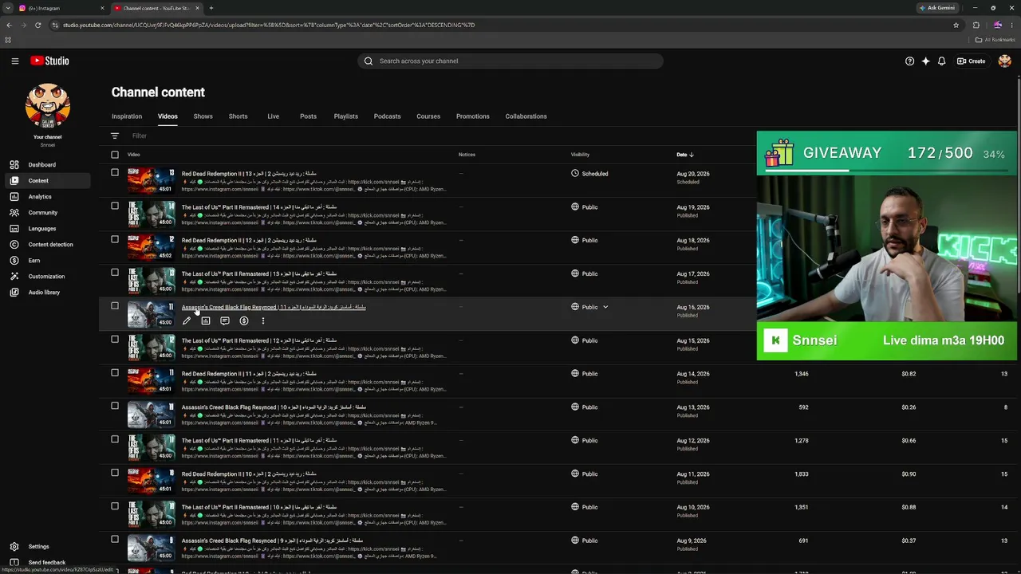Reload the page with browser refresh button

(37, 25)
